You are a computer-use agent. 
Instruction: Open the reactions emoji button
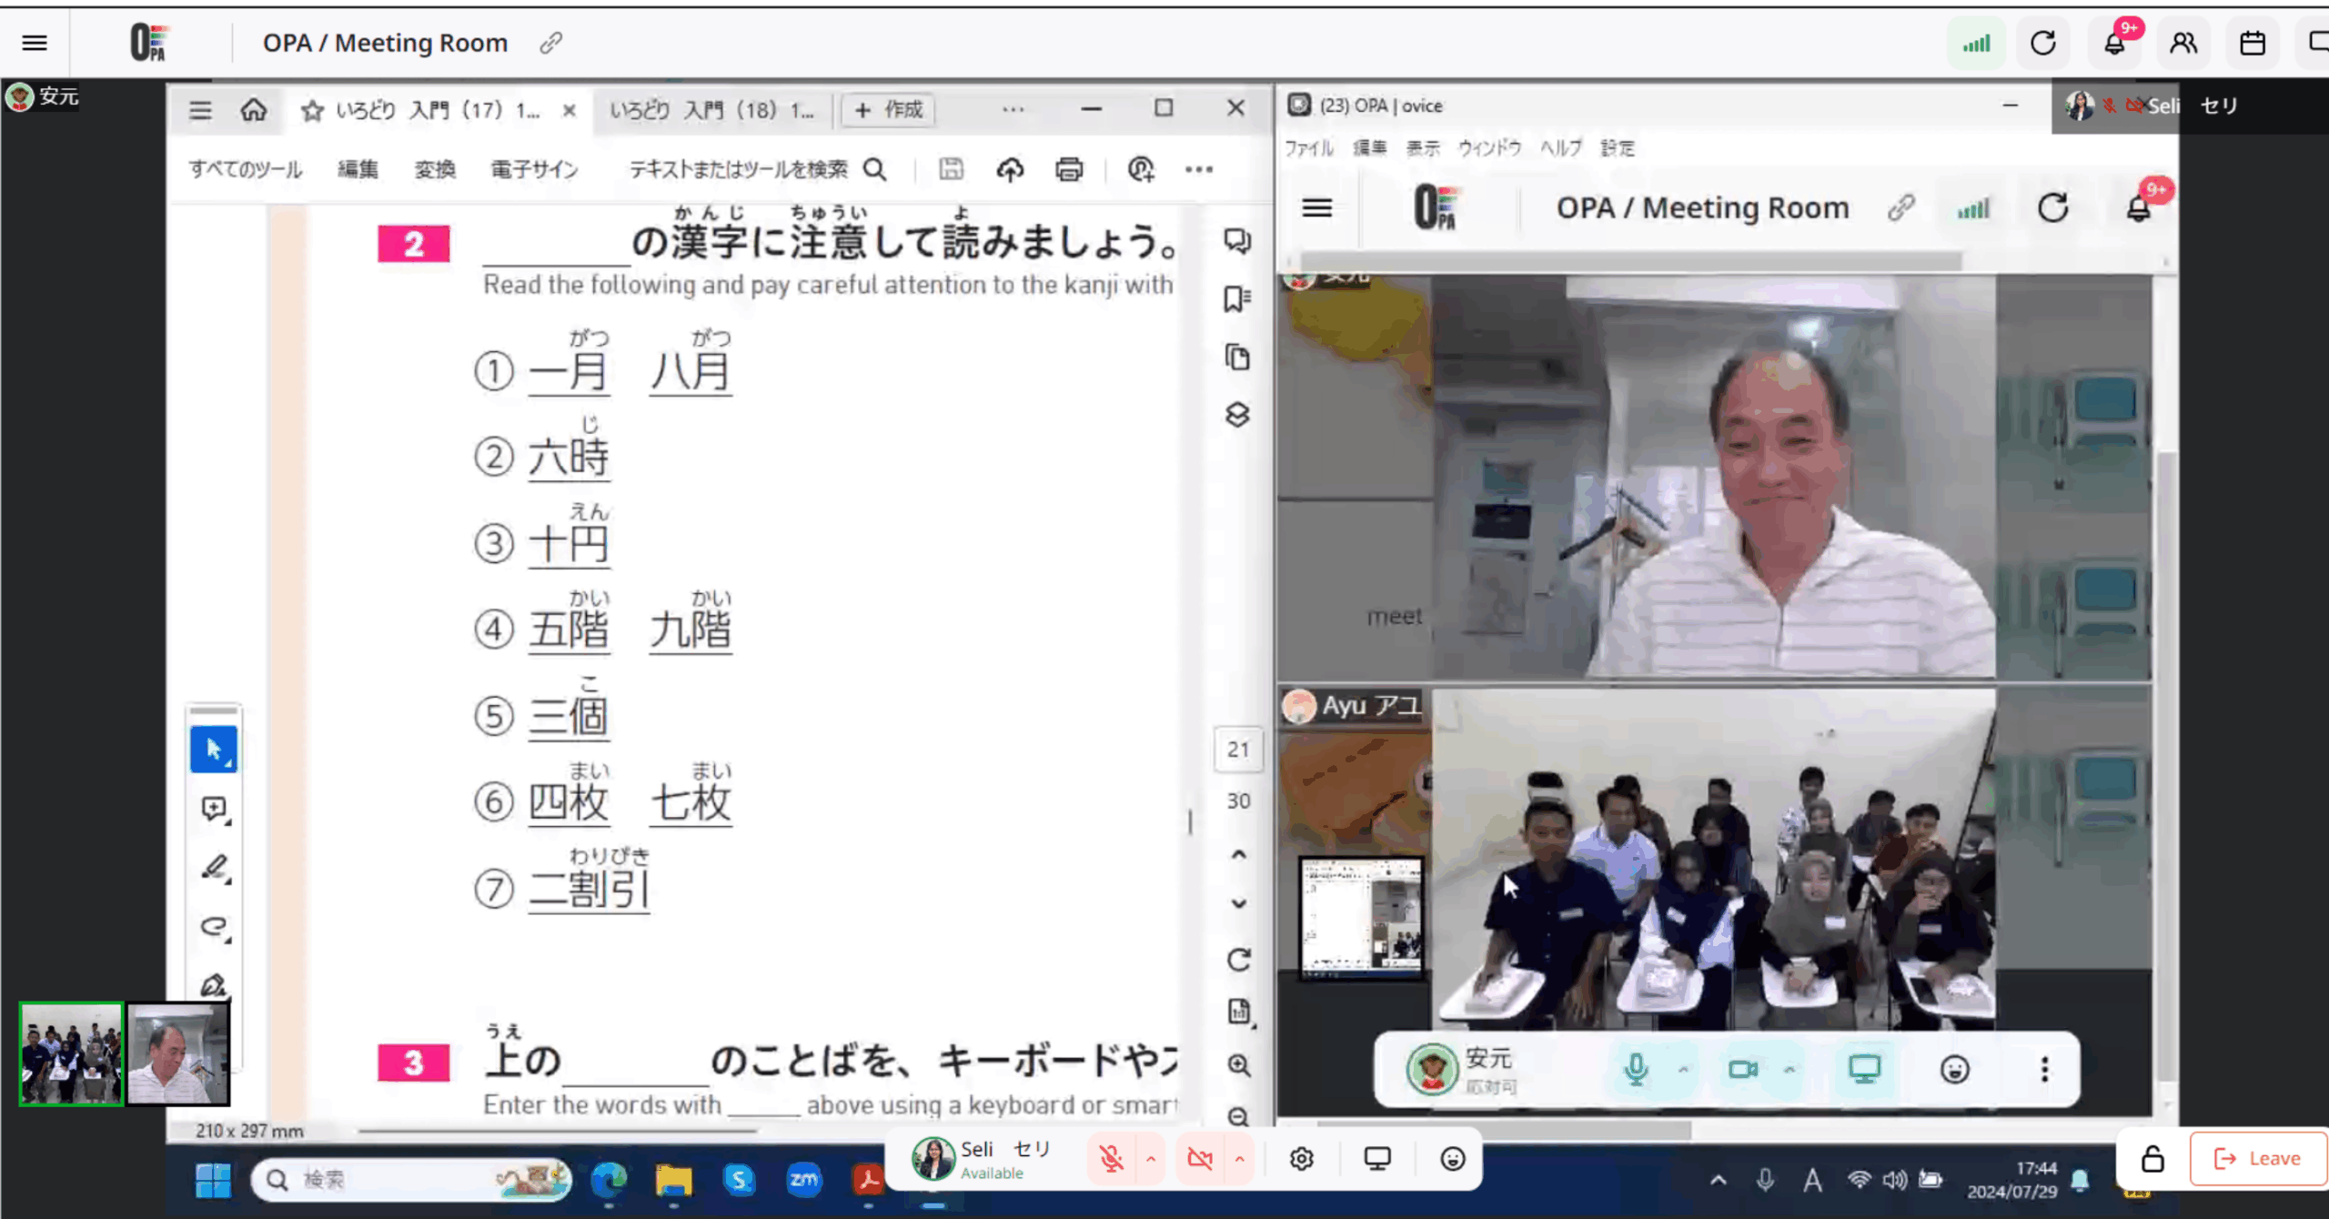click(1453, 1158)
